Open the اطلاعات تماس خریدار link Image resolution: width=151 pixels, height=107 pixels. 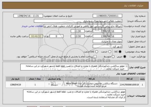click(32, 26)
